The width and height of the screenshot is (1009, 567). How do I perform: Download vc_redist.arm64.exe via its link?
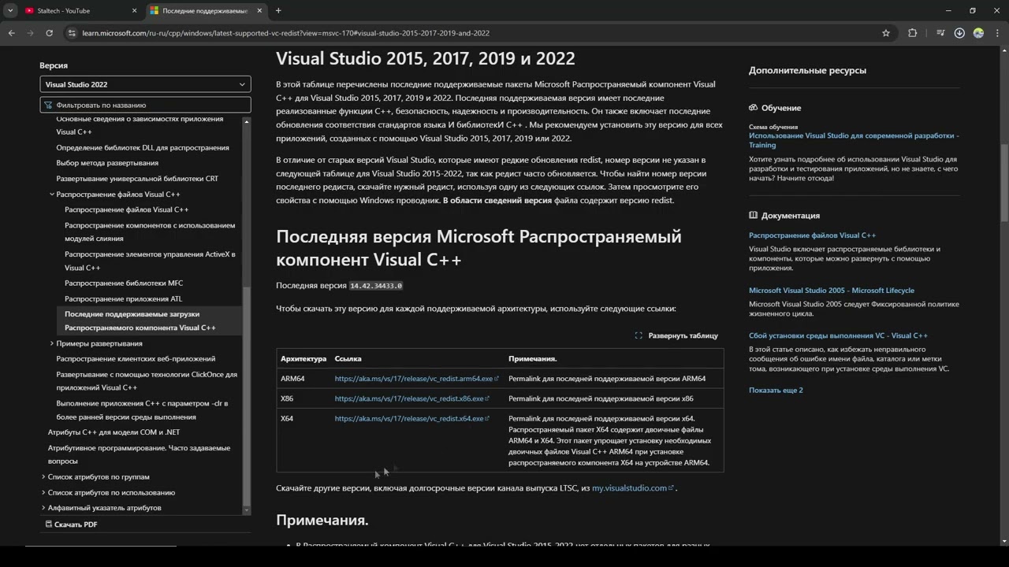(x=416, y=379)
